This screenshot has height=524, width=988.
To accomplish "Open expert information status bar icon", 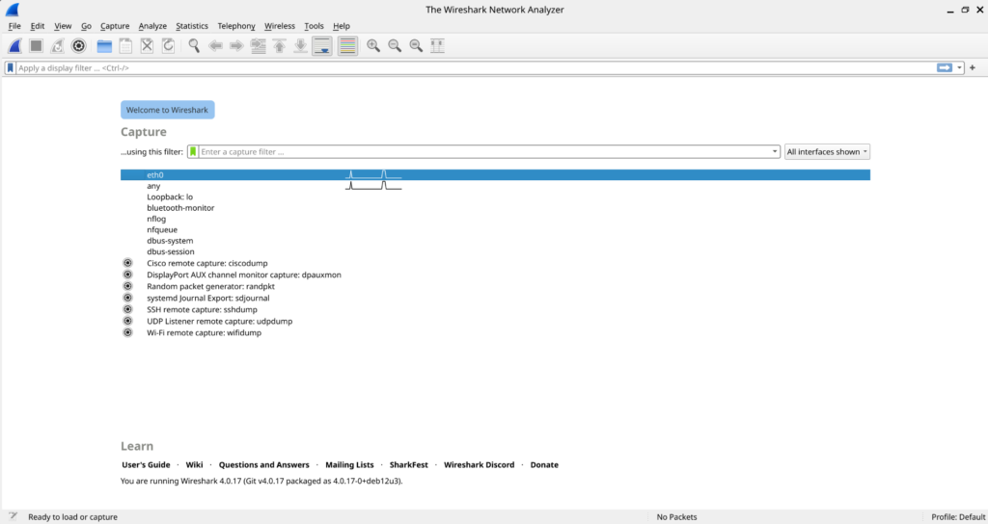I will [13, 516].
